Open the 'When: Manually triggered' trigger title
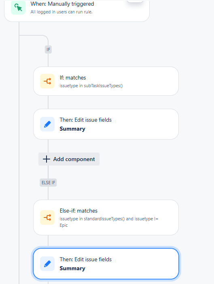Image resolution: width=214 pixels, height=284 pixels. [x=62, y=4]
